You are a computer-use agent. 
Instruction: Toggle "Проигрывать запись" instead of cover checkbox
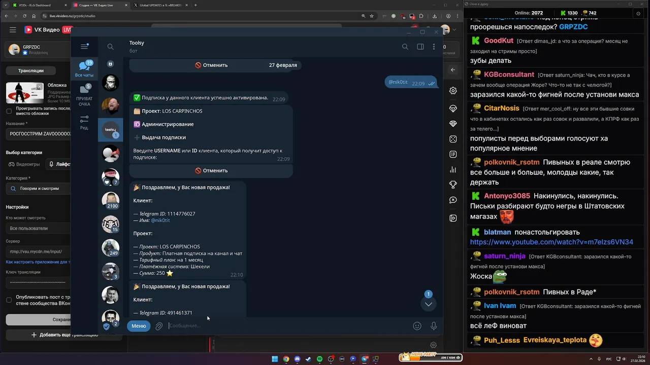pos(9,111)
